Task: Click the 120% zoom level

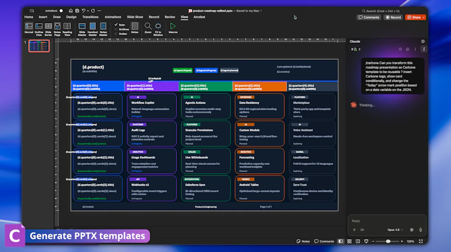Action: (x=410, y=241)
